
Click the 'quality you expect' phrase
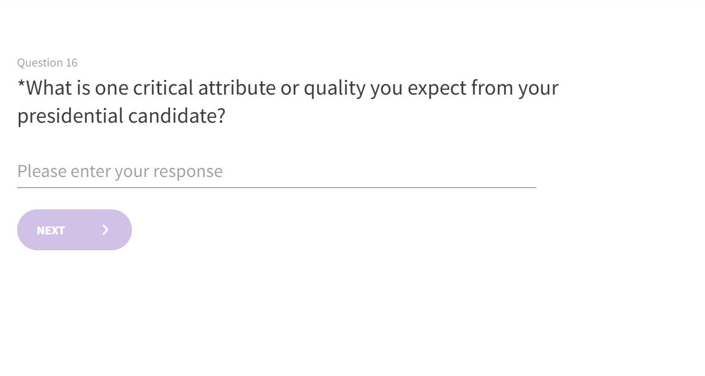pos(384,88)
